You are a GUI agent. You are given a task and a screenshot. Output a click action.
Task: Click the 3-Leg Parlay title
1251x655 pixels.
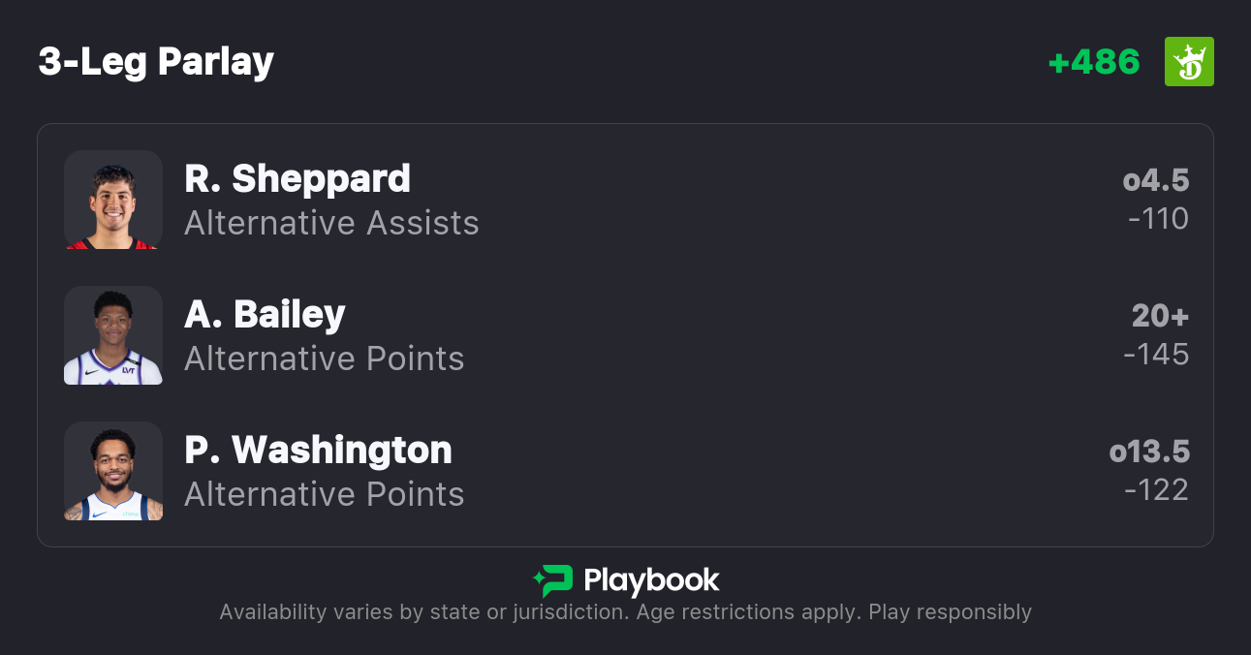point(156,62)
